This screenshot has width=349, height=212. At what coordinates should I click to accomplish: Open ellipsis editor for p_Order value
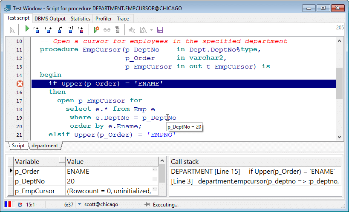[x=155, y=169]
